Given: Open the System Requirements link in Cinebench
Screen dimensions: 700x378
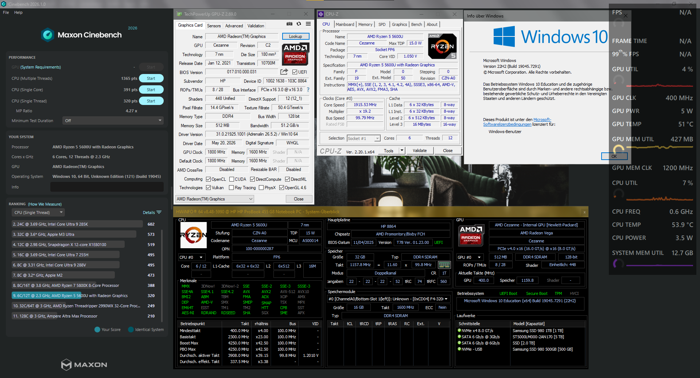Looking at the screenshot, I should click(40, 67).
